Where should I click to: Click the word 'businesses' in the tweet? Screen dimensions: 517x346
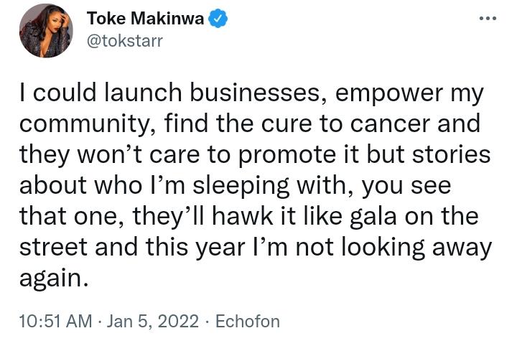[x=255, y=93]
